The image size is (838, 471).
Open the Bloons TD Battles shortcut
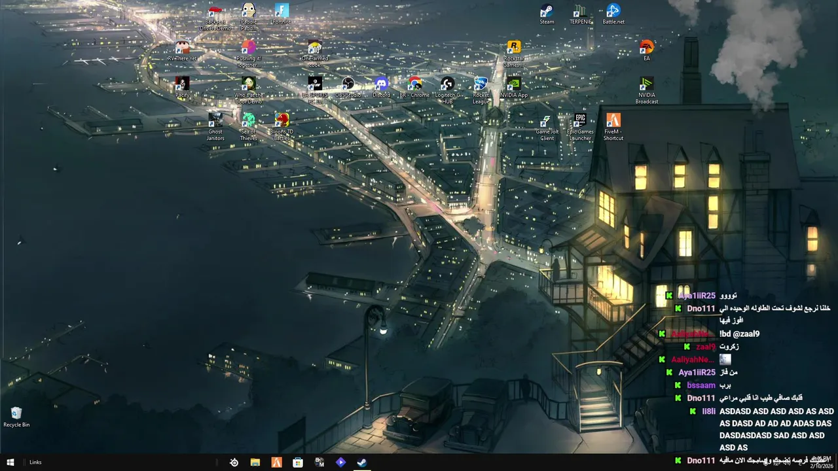click(x=282, y=128)
